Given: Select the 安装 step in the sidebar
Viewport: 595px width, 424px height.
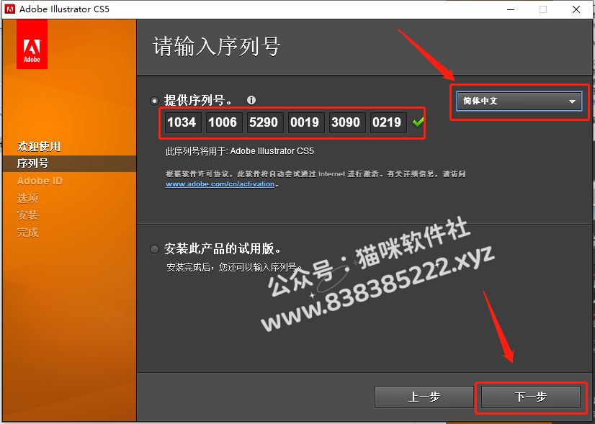Looking at the screenshot, I should point(27,215).
